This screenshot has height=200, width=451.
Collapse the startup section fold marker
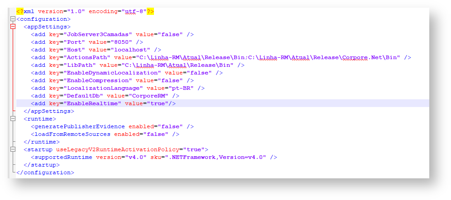(13, 149)
